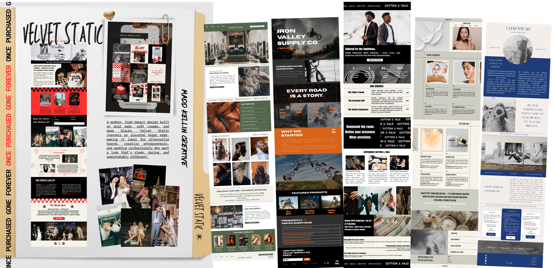
Task: Click the Haven Hair header logo
Action: pos(236,27)
